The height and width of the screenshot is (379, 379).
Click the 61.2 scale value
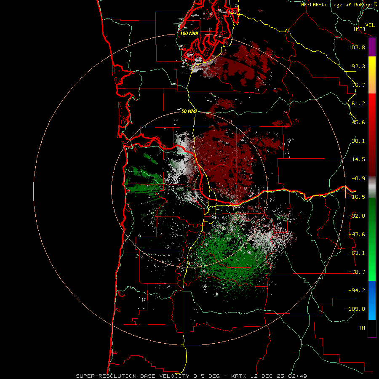(x=358, y=104)
